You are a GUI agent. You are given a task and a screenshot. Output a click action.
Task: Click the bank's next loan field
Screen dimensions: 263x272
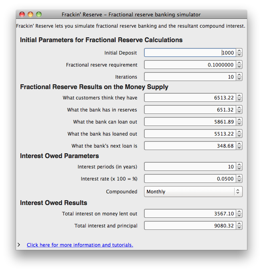click(189, 146)
